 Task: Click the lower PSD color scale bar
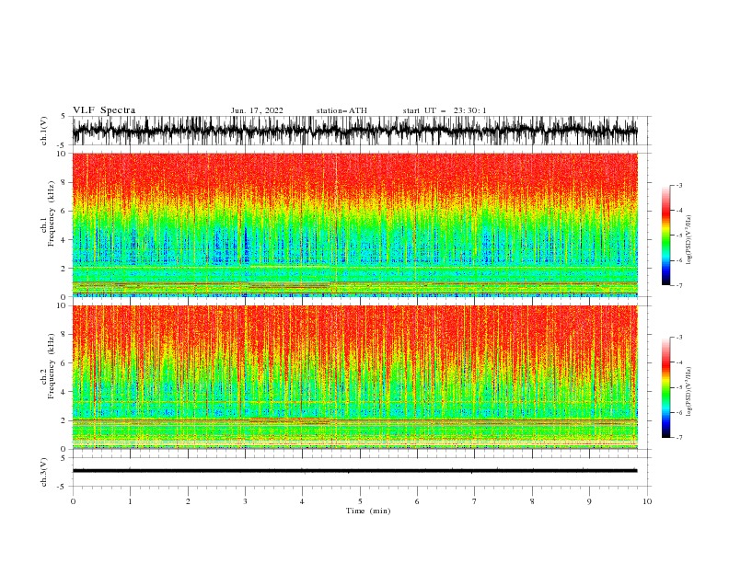665,387
